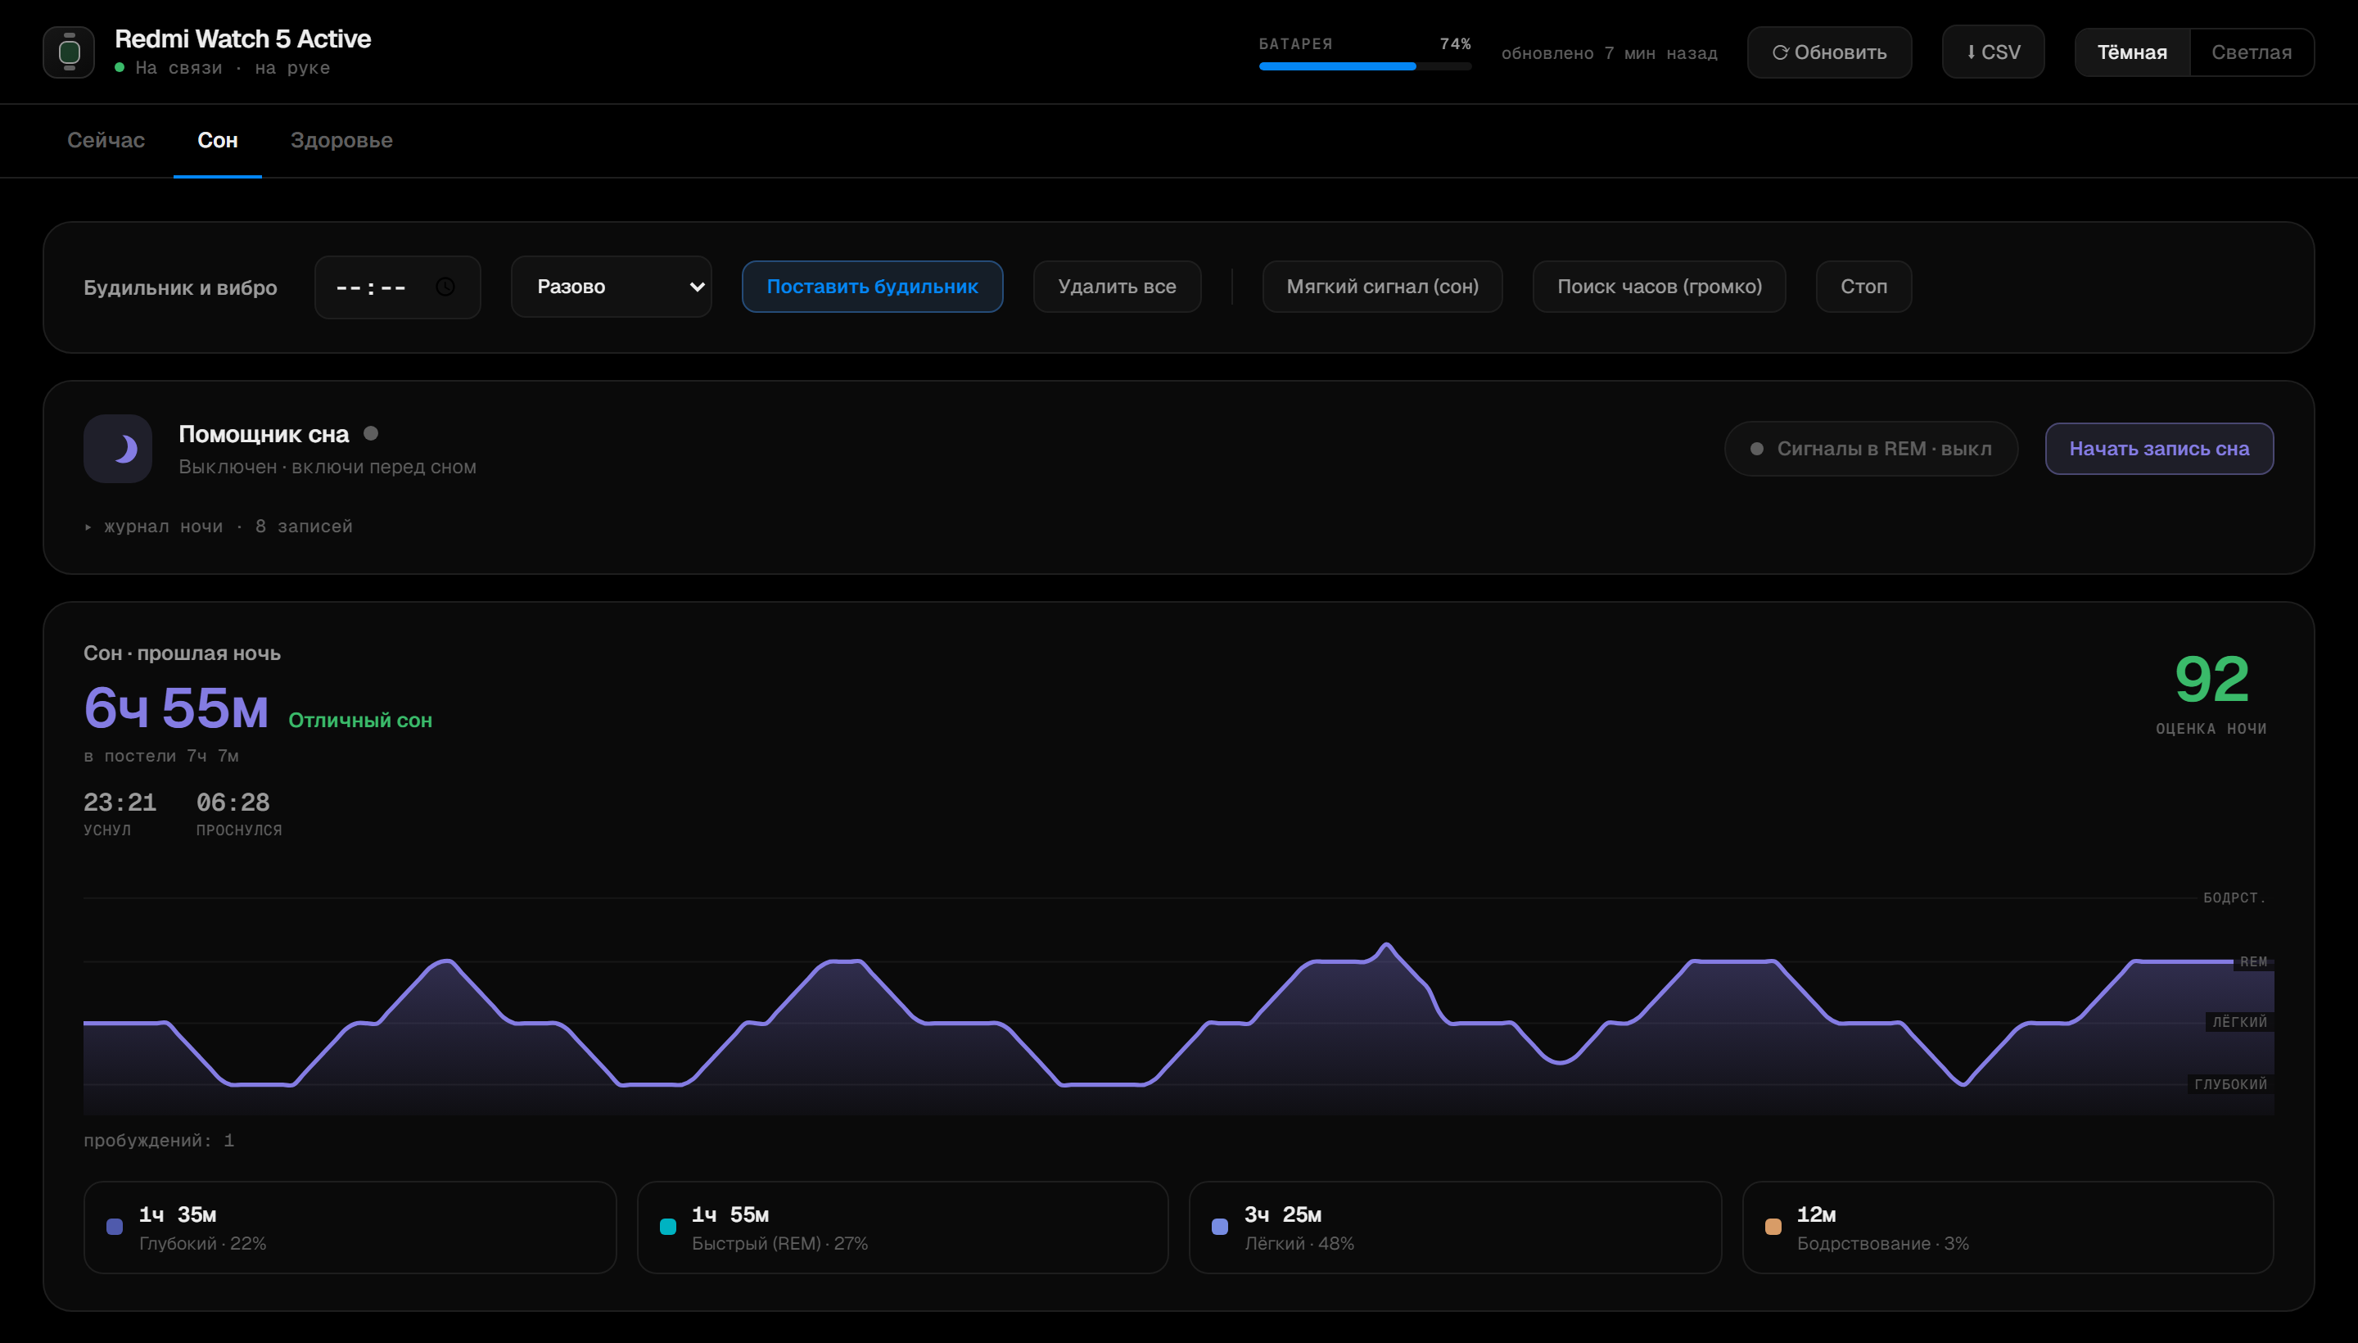The height and width of the screenshot is (1343, 2358).
Task: Switch to the Тёмная theme
Action: pos(2132,52)
